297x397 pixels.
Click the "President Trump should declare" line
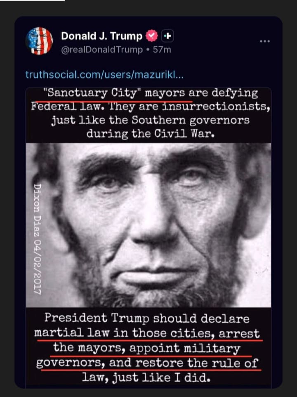click(147, 318)
